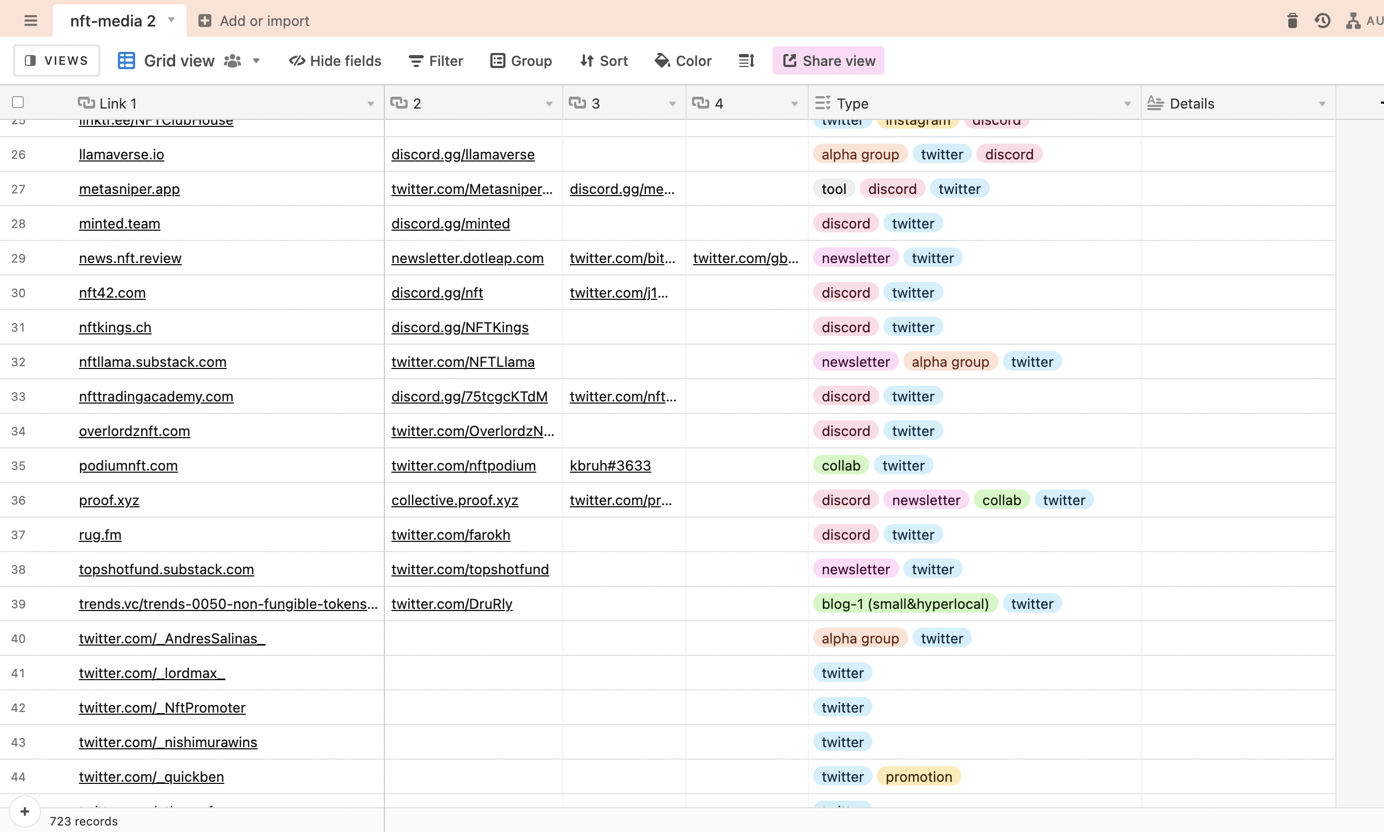
Task: Open nft-media 2 table dropdown arrow
Action: (172, 20)
